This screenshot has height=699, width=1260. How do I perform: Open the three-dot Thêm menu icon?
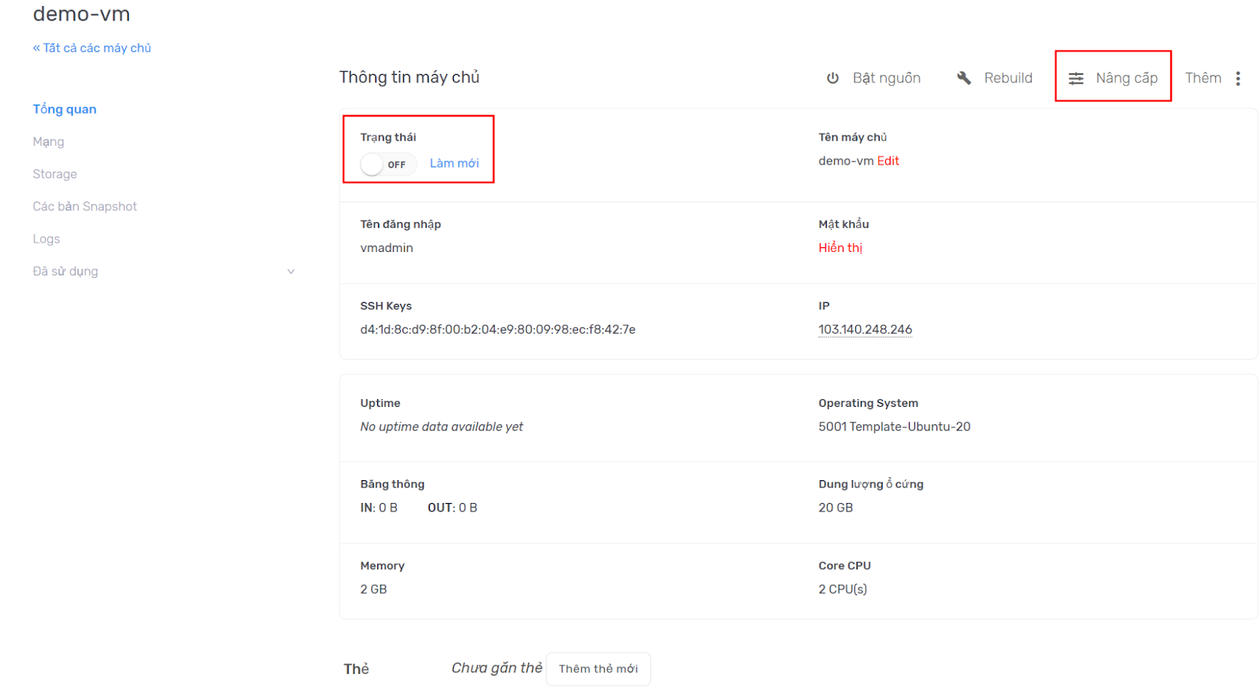click(1238, 78)
